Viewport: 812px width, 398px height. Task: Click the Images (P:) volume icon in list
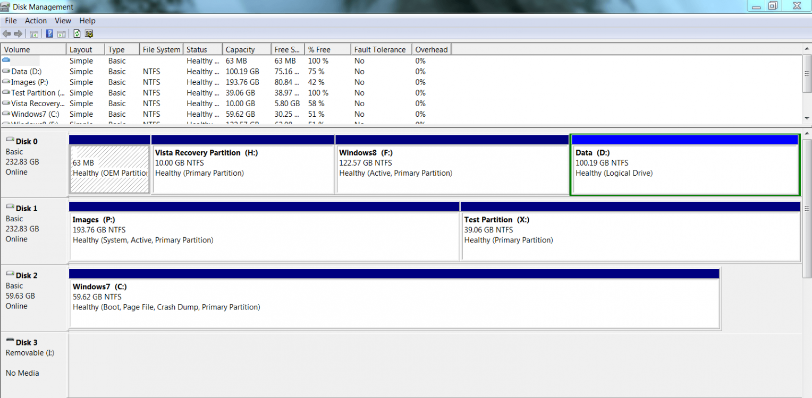click(6, 82)
